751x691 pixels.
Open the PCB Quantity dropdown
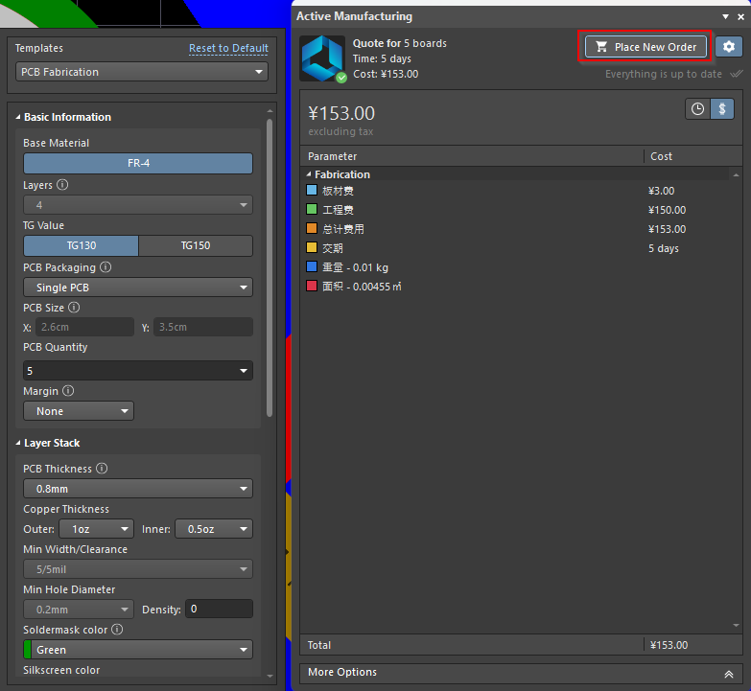point(138,371)
